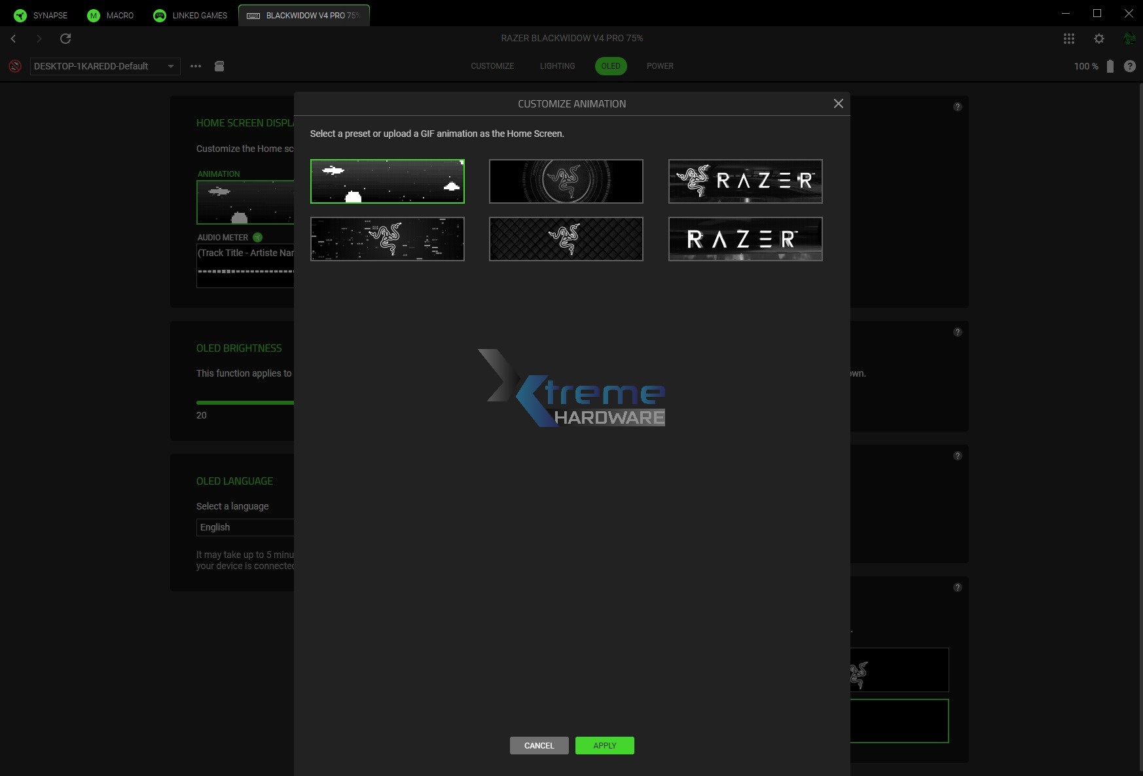Click the refresh icon
Viewport: 1143px width, 776px height.
point(65,39)
